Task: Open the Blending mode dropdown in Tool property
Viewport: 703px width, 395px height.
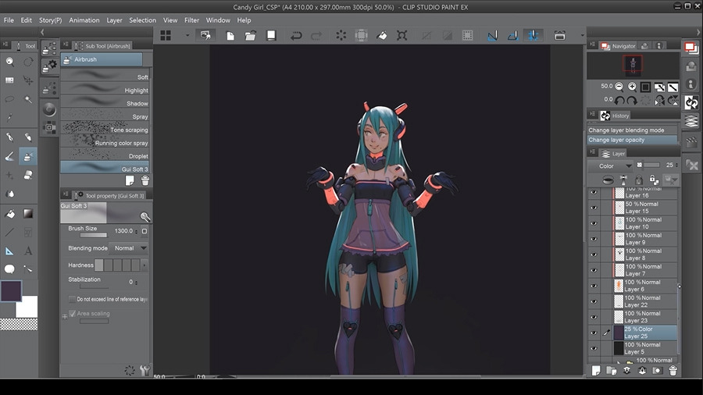Action: tap(129, 248)
